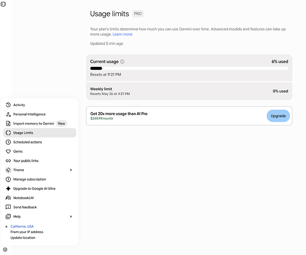The height and width of the screenshot is (255, 306).
Task: Click the info icon beside Current usage
Action: point(122,62)
